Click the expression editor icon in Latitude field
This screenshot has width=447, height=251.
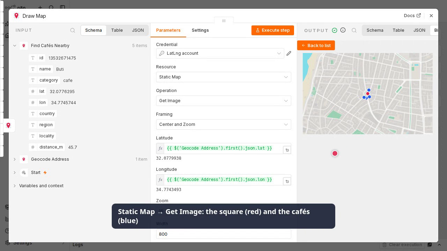pyautogui.click(x=287, y=150)
